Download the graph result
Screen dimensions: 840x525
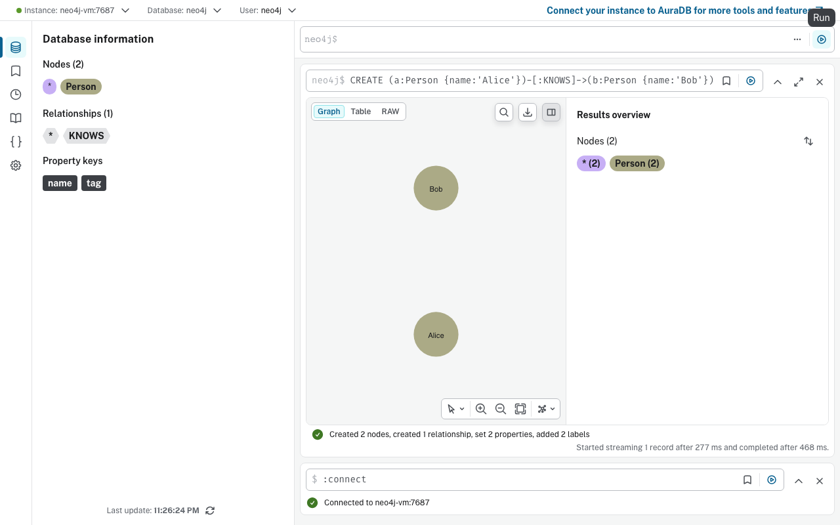(528, 112)
